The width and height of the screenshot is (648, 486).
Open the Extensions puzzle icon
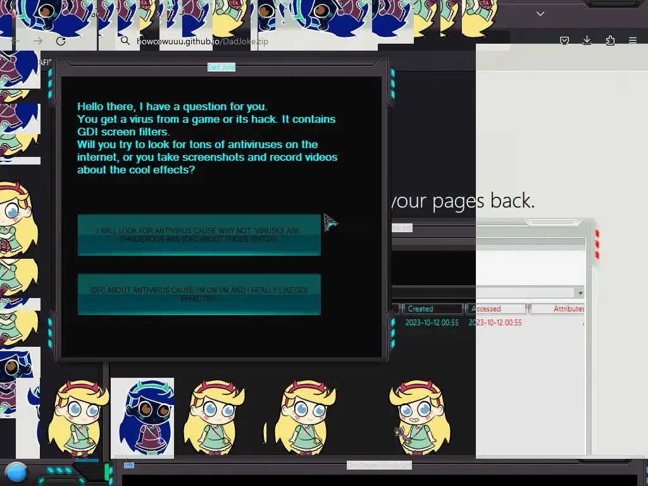(x=610, y=40)
